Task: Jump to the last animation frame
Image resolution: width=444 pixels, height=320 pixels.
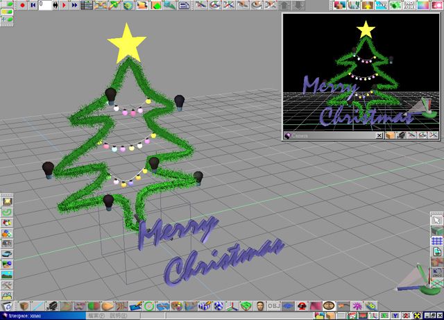Action: 74,5
